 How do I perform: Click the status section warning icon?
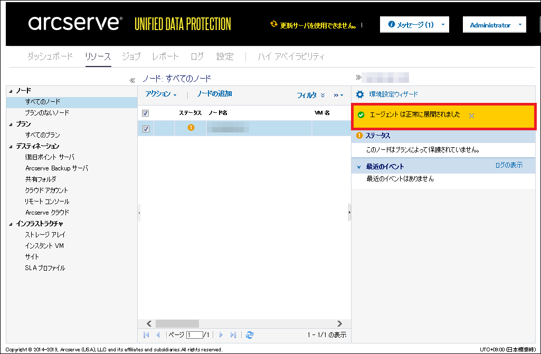click(x=359, y=136)
